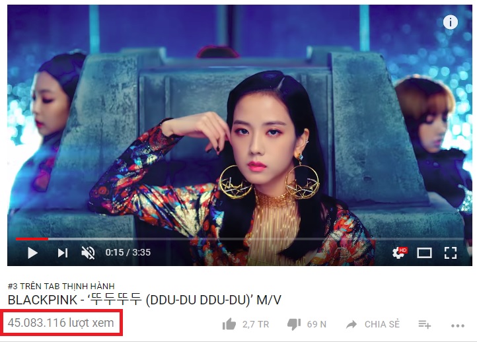Play the paused video

tap(32, 253)
